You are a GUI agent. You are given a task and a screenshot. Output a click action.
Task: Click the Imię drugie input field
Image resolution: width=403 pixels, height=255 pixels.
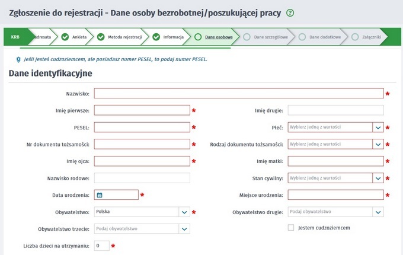tap(335, 110)
